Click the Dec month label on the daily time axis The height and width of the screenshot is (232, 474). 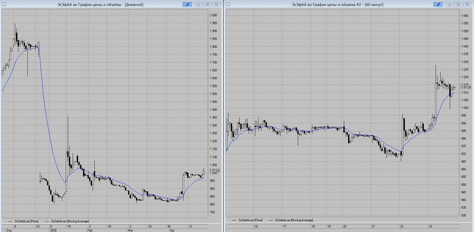coord(9,230)
